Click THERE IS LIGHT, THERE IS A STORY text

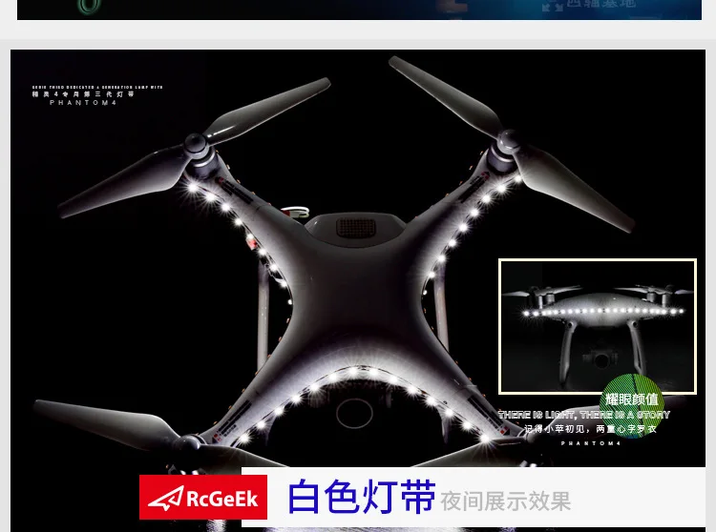pyautogui.click(x=584, y=415)
